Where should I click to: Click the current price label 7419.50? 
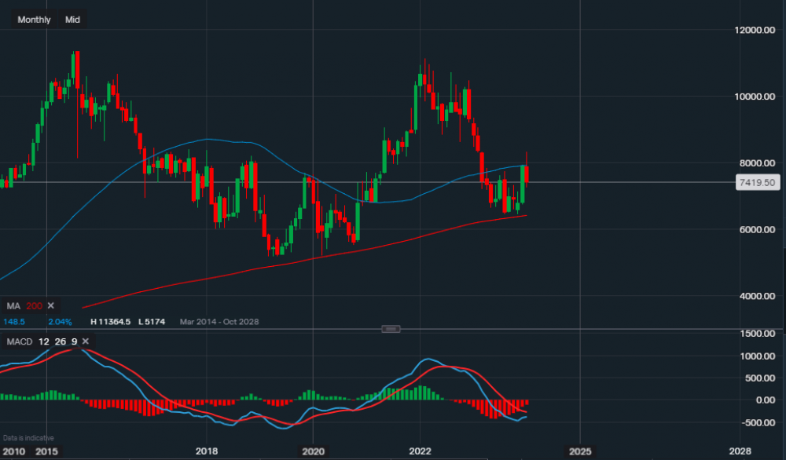[757, 182]
